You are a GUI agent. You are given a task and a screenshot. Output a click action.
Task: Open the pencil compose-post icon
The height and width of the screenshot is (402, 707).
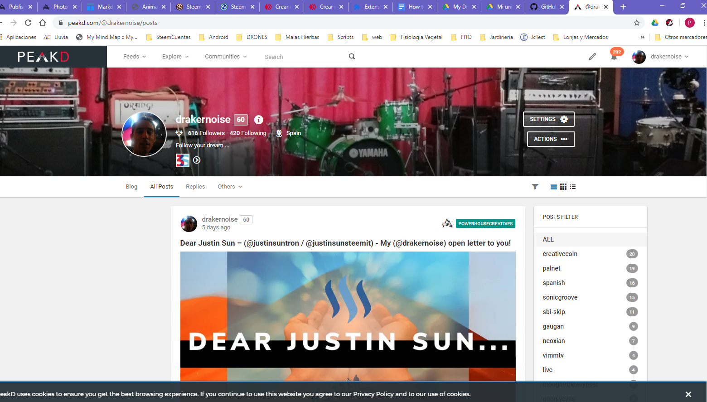[x=592, y=57]
